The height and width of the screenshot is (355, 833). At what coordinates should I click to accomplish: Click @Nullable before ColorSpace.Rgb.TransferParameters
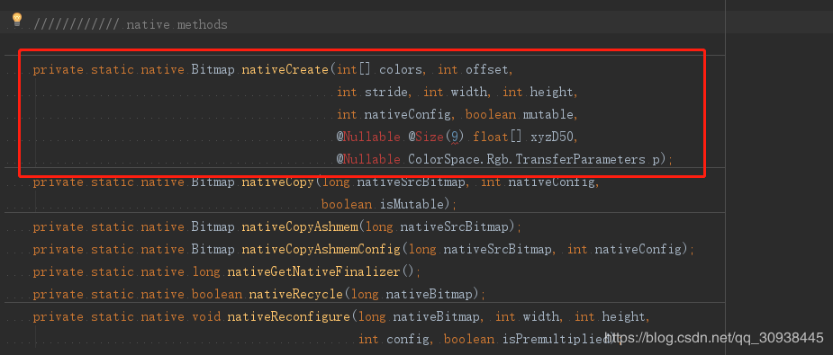pos(368,159)
